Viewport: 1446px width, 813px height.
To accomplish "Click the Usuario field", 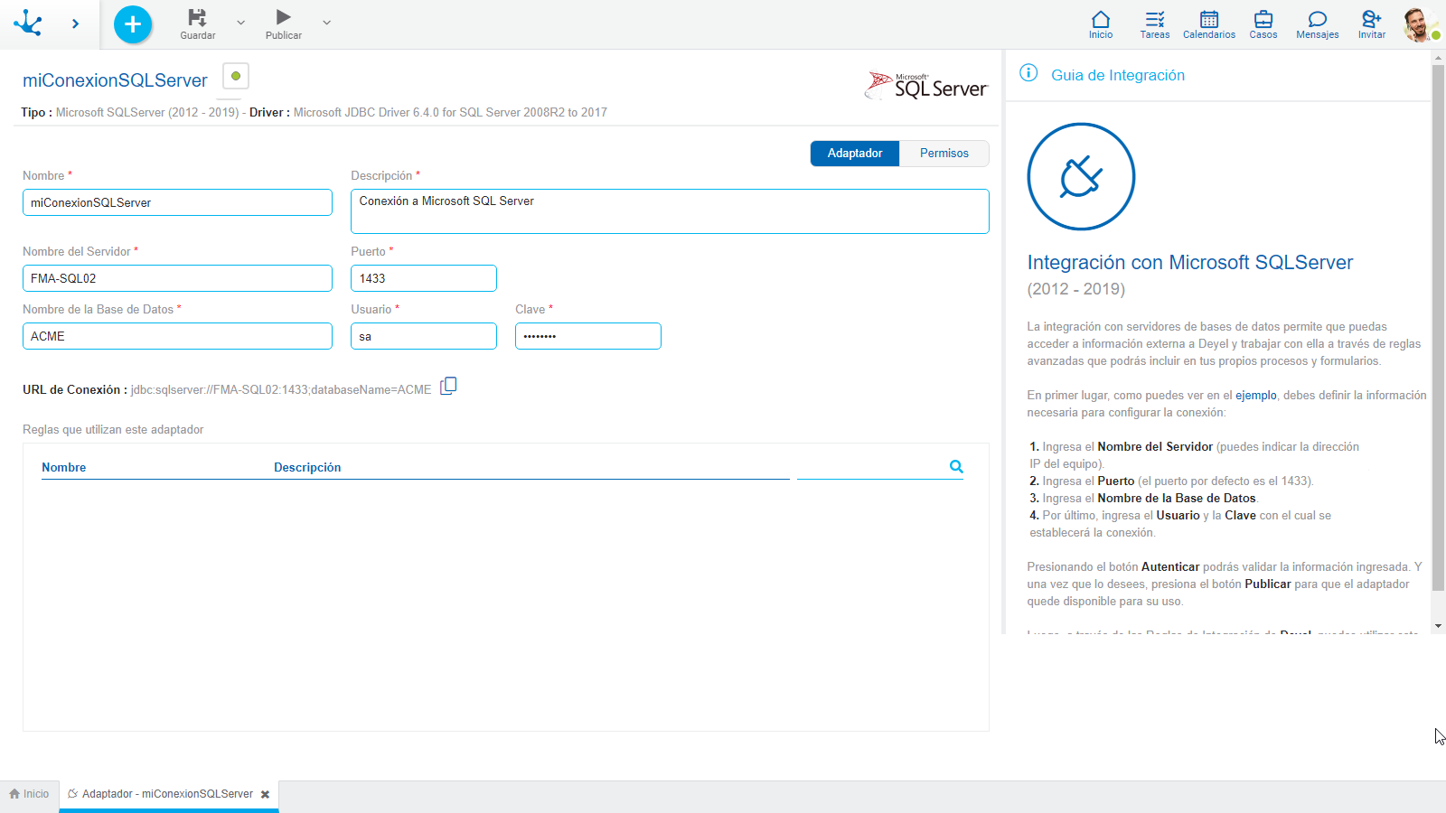I will tap(424, 336).
